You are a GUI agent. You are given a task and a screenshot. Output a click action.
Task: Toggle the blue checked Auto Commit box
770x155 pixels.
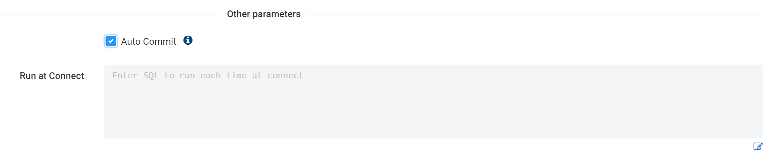coord(111,41)
